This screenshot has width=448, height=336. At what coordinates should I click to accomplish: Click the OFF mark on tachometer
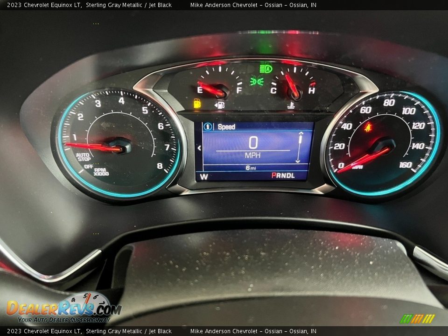88,167
